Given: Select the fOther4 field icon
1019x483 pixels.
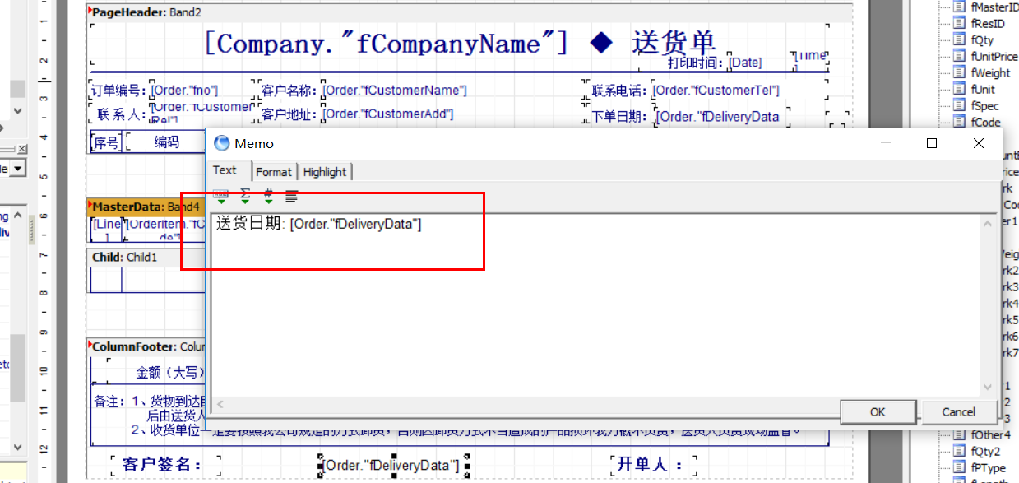Looking at the screenshot, I should pos(959,435).
